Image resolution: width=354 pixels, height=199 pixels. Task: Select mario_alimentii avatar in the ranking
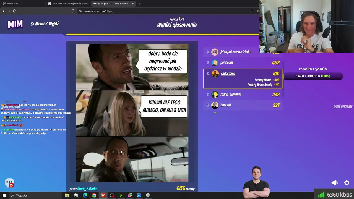(215, 95)
